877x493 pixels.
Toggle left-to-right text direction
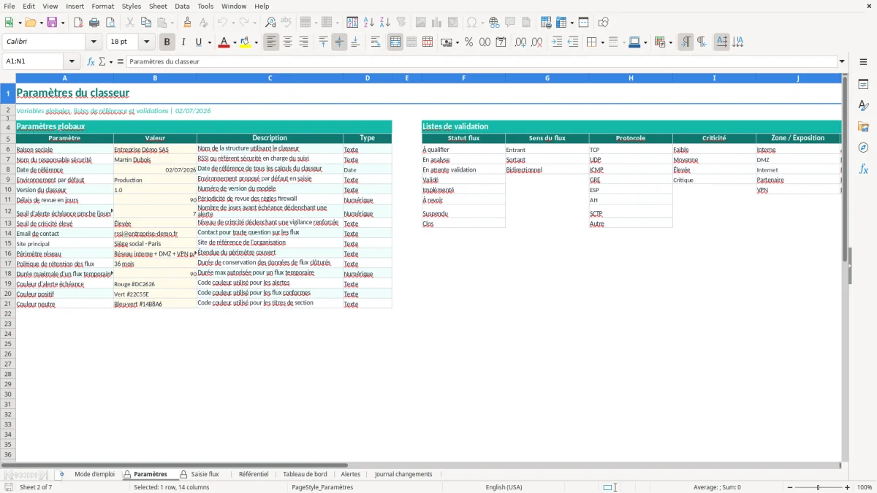tap(686, 42)
